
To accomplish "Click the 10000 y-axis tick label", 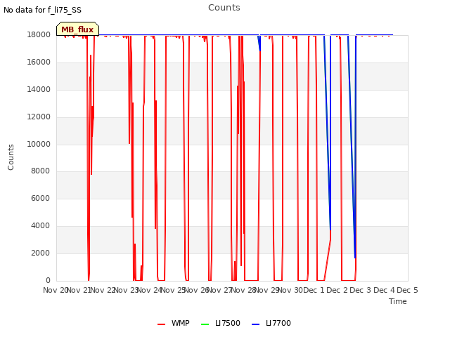I will [x=39, y=144].
